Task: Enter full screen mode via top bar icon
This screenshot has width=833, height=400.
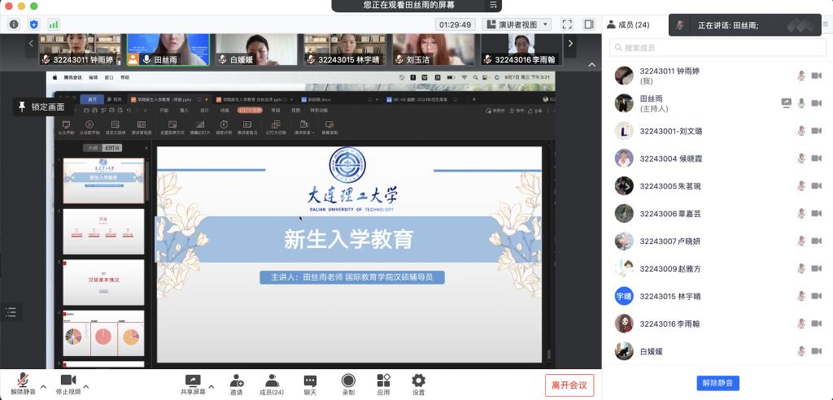Action: click(x=567, y=24)
